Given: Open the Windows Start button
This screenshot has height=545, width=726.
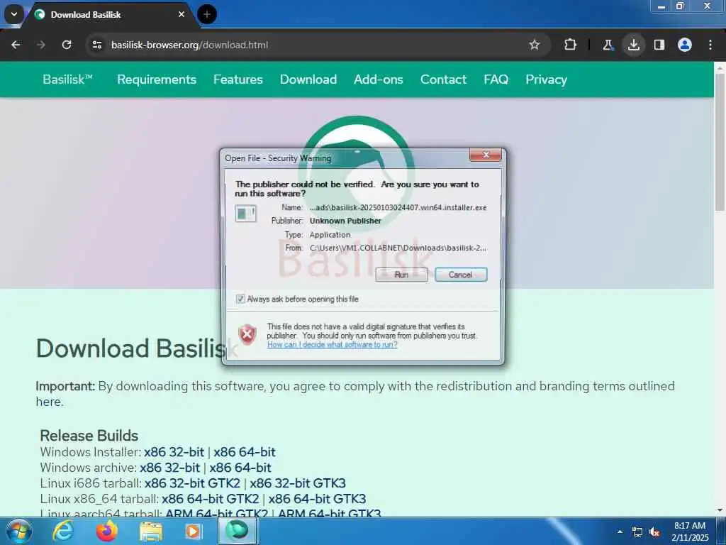Looking at the screenshot, I should 19,532.
